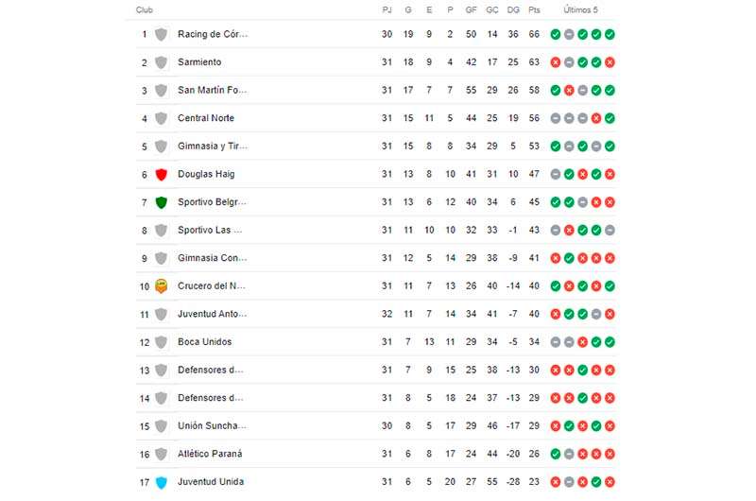Click Central Norte's first draw result icon
756x501 pixels.
(x=556, y=118)
